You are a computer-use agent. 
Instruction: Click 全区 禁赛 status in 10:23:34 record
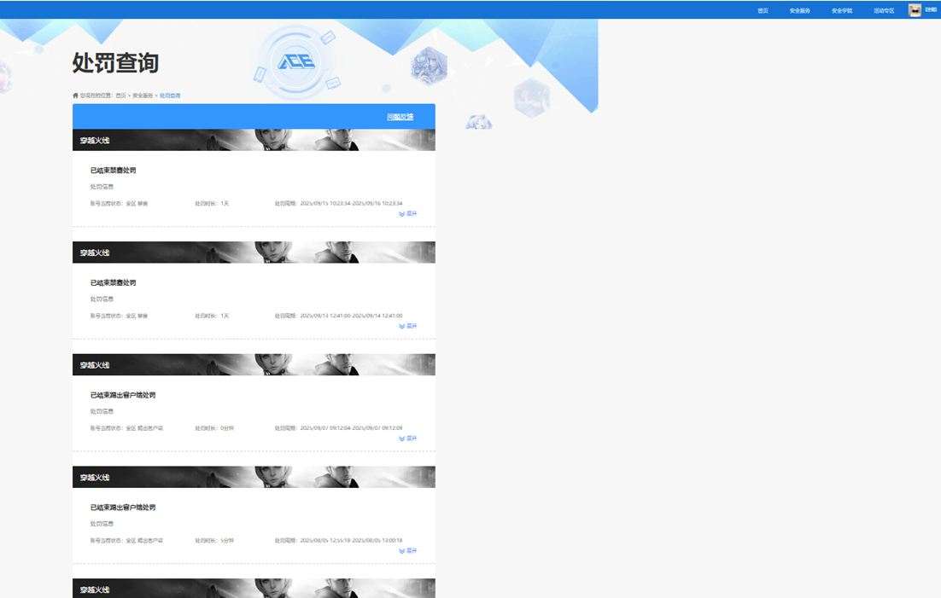tap(137, 203)
